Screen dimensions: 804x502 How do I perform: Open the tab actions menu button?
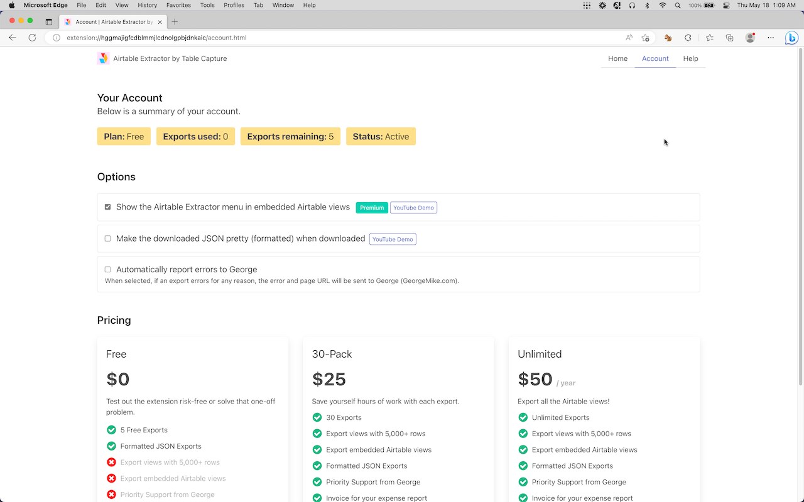pos(49,21)
